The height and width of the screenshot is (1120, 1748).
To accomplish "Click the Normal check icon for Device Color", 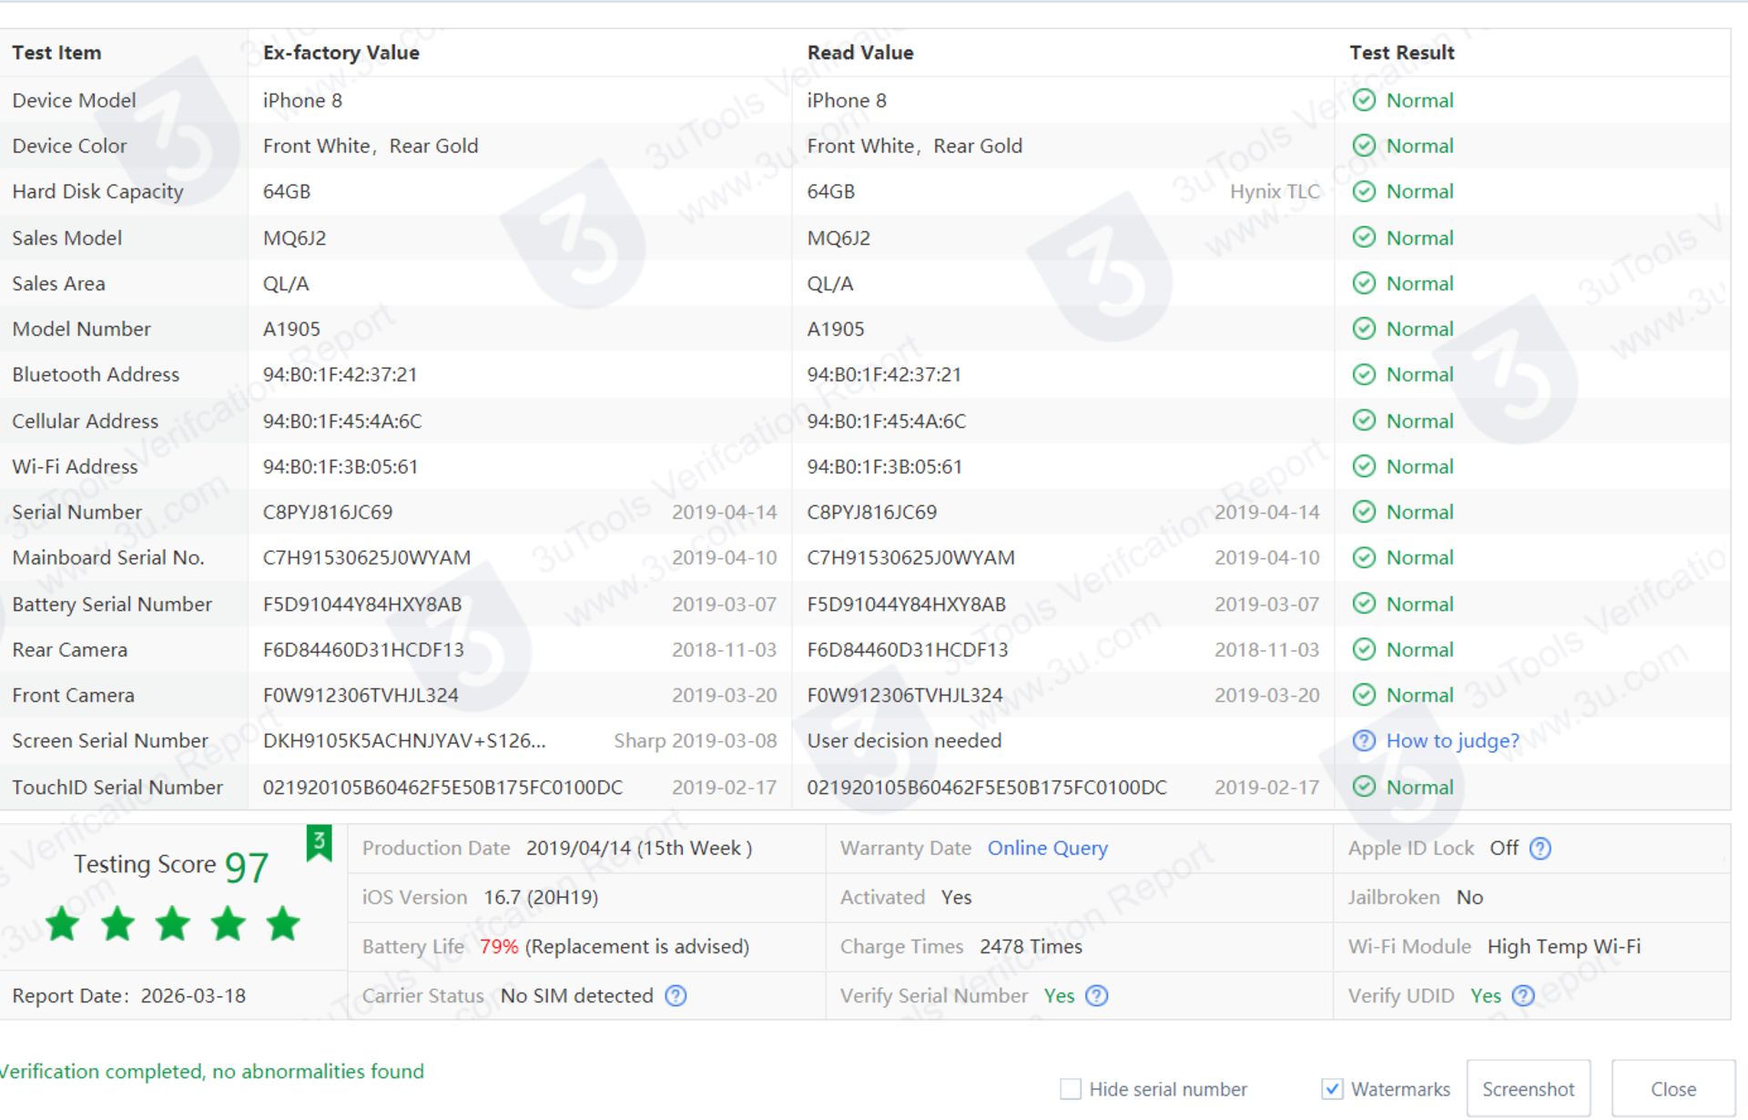I will [1363, 146].
